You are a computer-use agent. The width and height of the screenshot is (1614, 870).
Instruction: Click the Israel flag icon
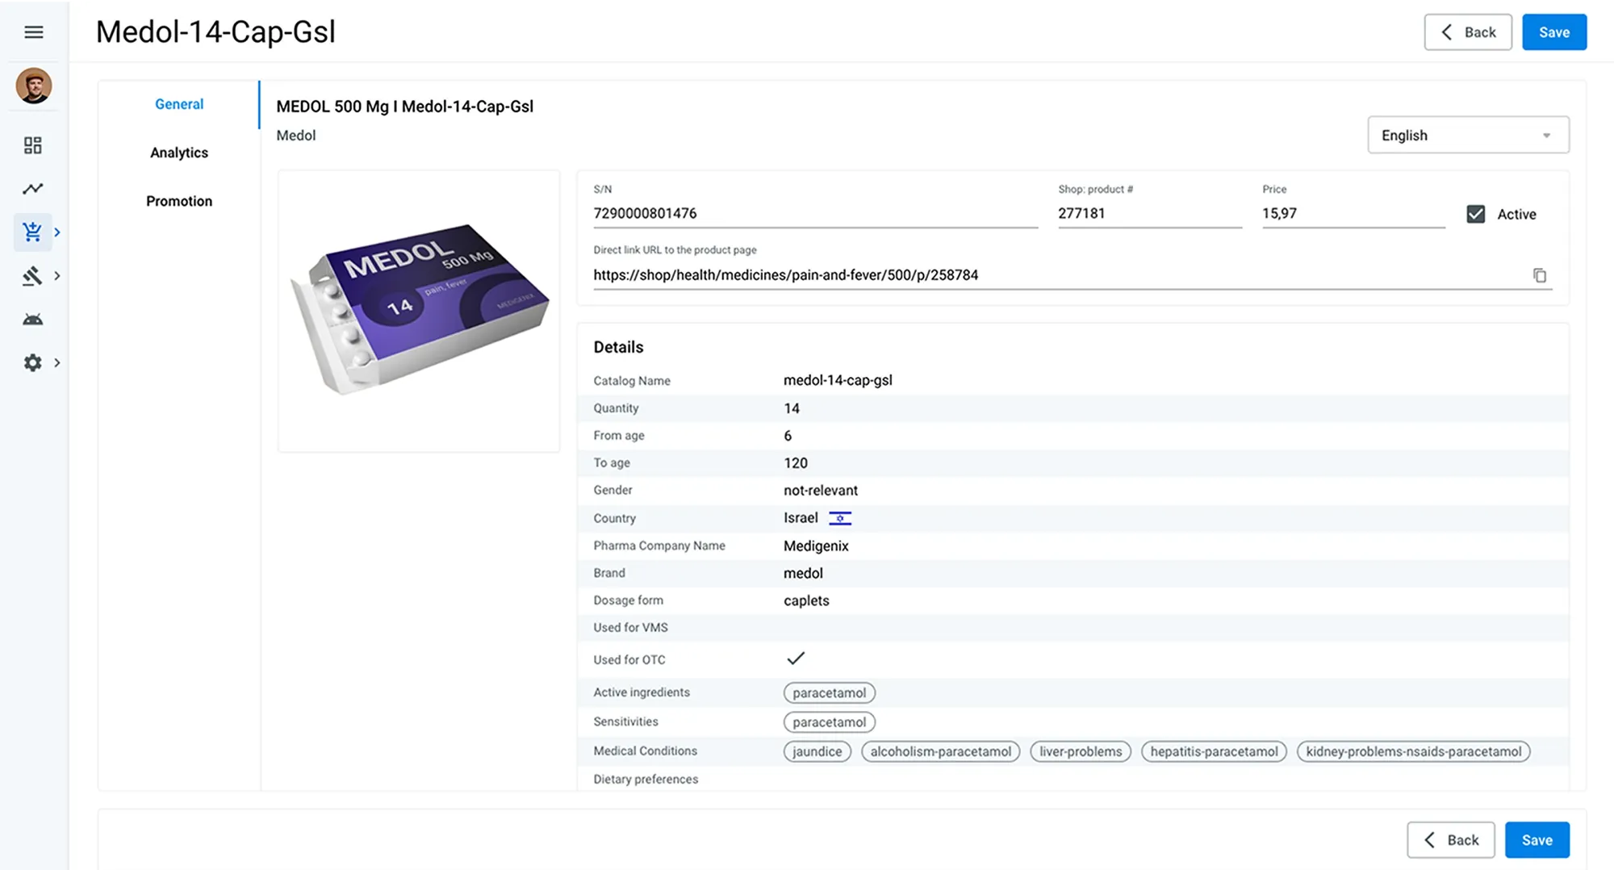tap(840, 518)
